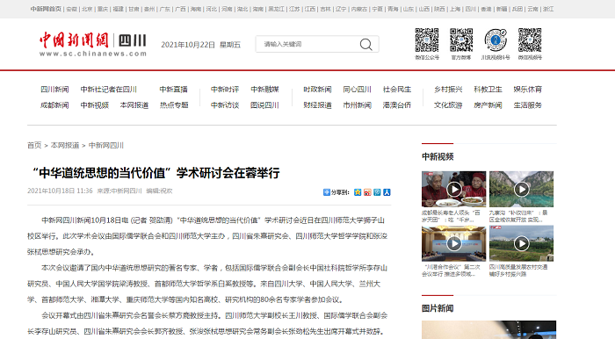
Task: Open the 娱乐体育 section
Action: 527,90
